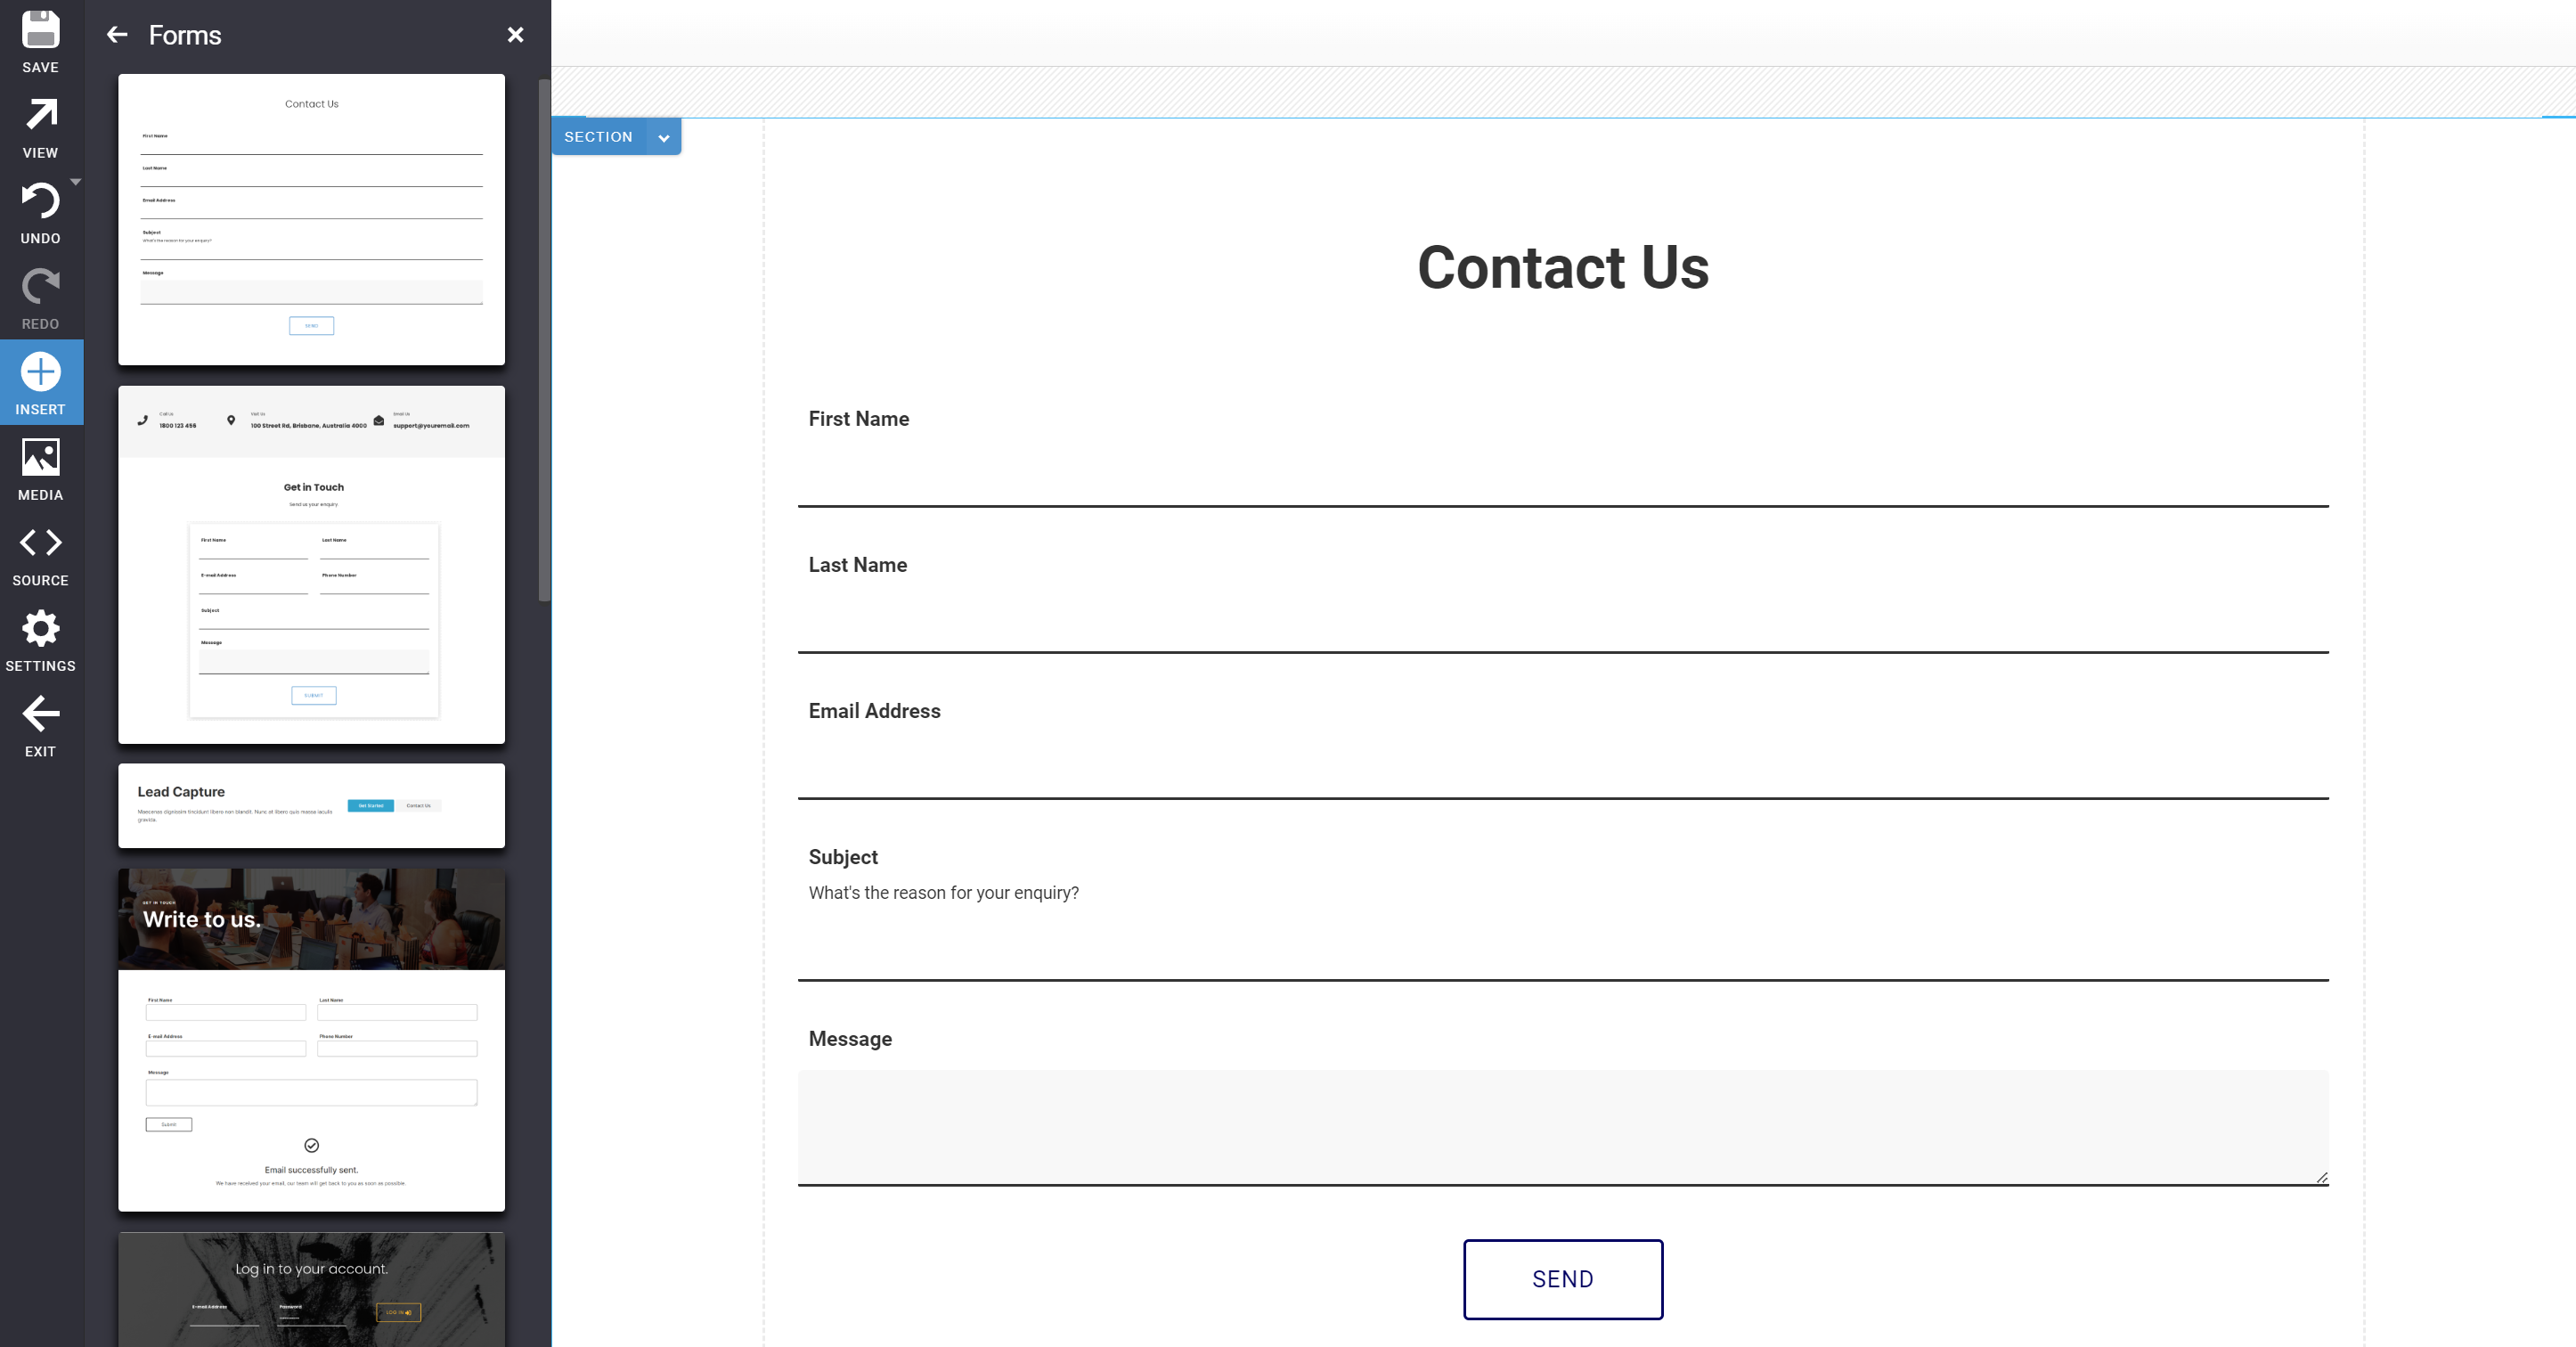Insert the Lead Capture form template

point(311,806)
